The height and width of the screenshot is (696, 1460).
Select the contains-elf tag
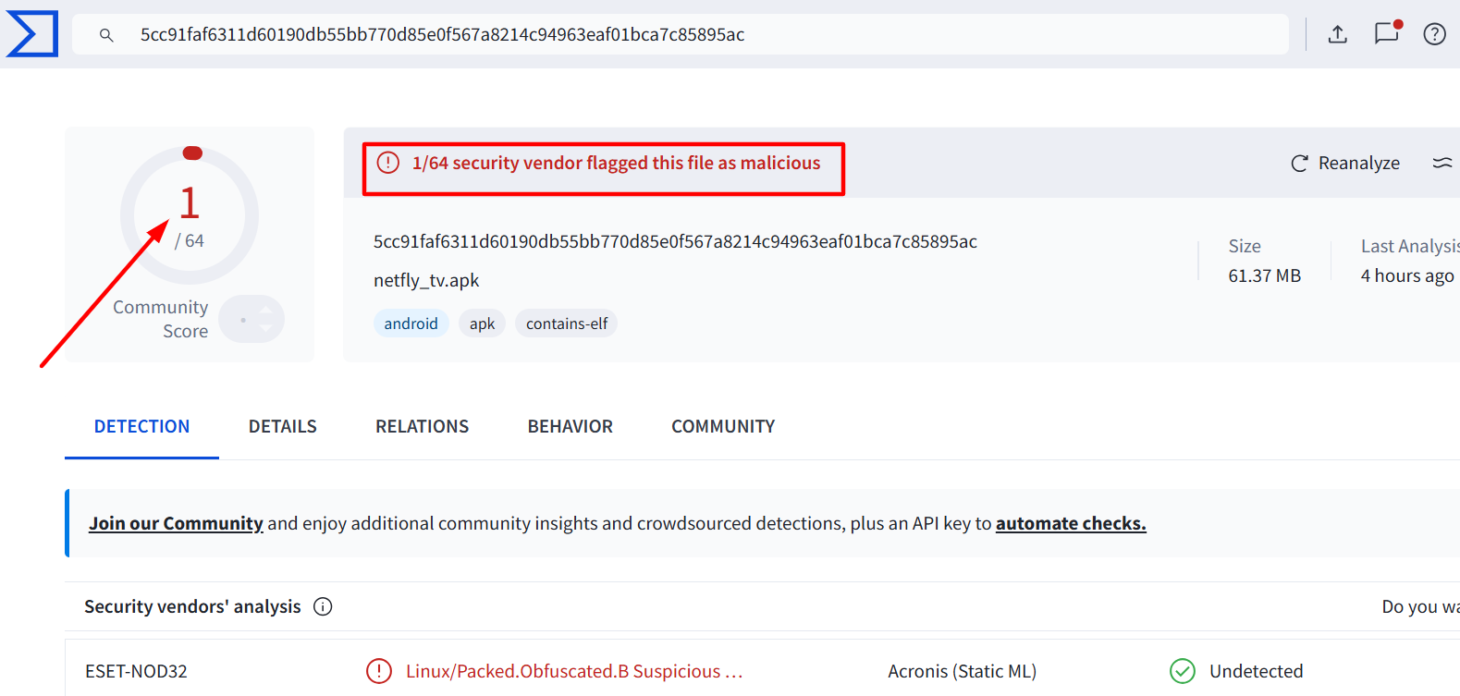point(567,324)
